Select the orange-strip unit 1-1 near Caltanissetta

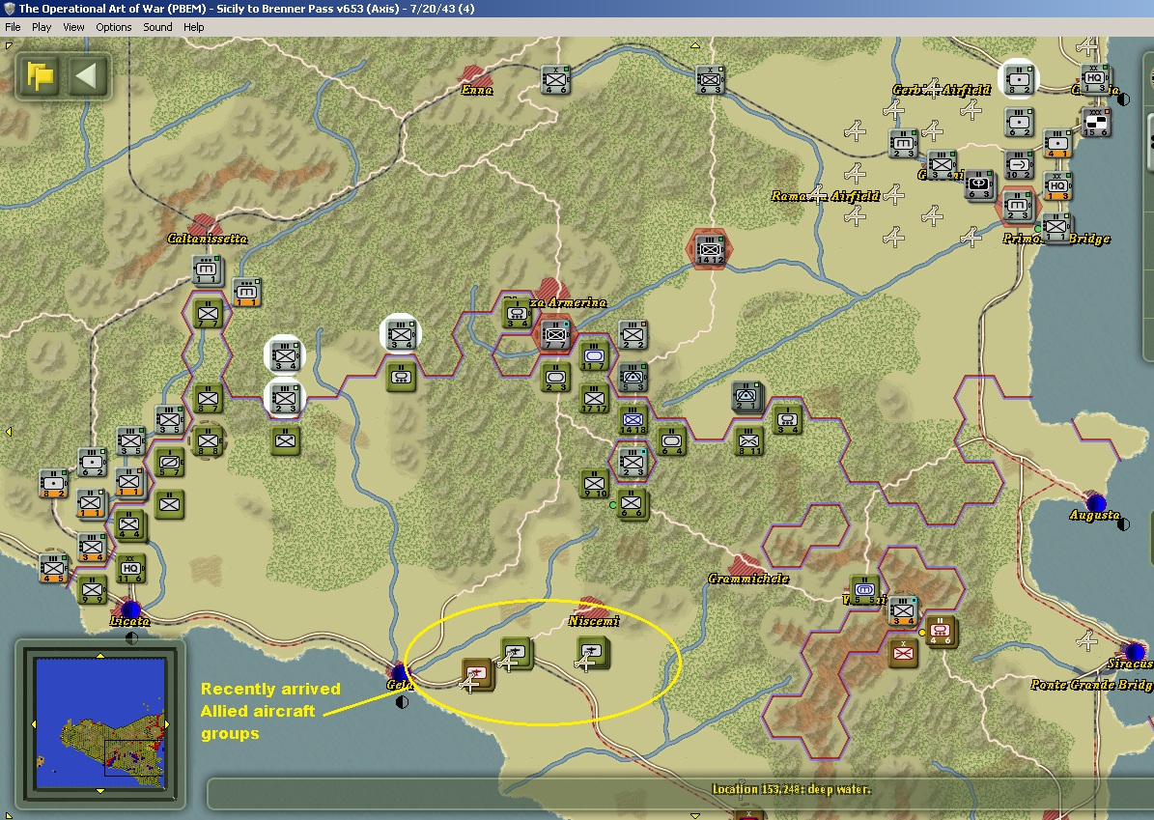click(x=246, y=293)
